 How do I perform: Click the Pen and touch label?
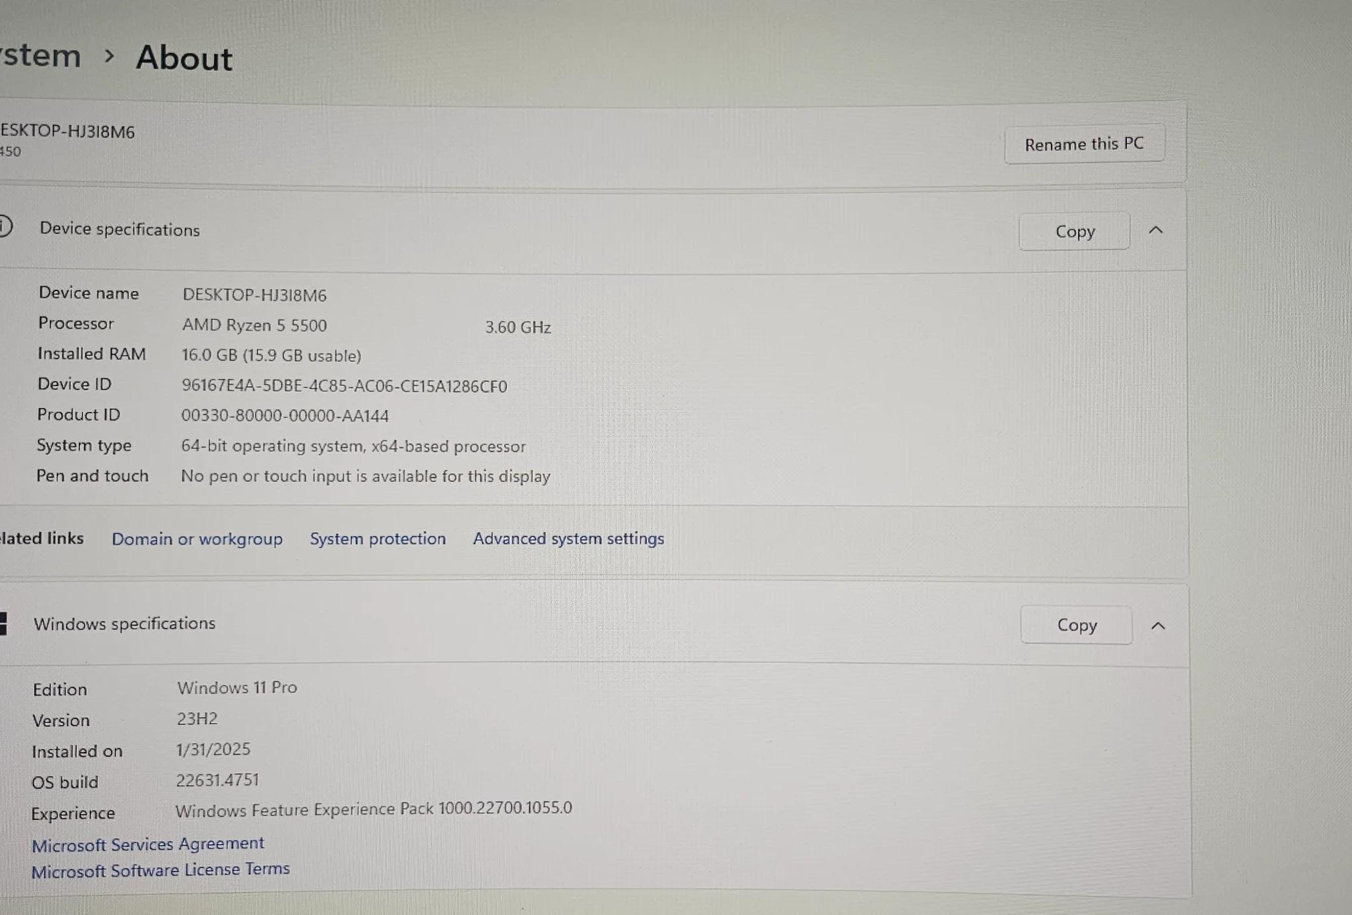coord(92,475)
